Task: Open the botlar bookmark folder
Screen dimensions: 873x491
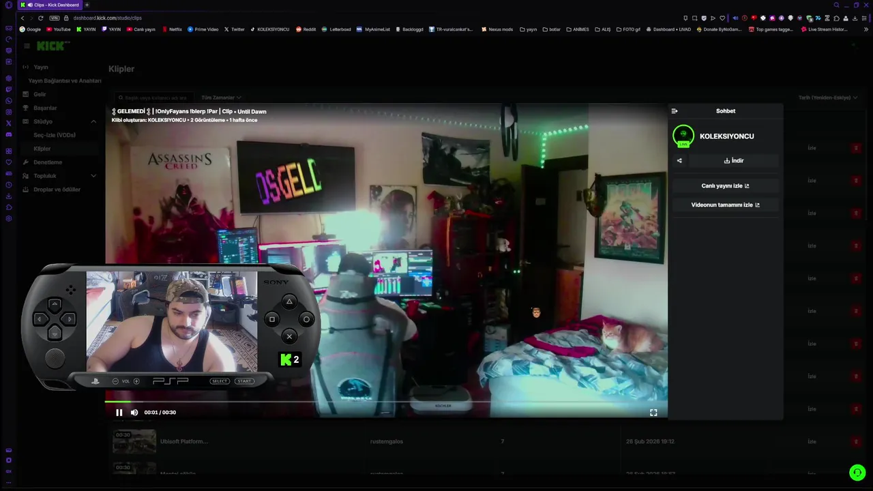Action: (x=551, y=29)
